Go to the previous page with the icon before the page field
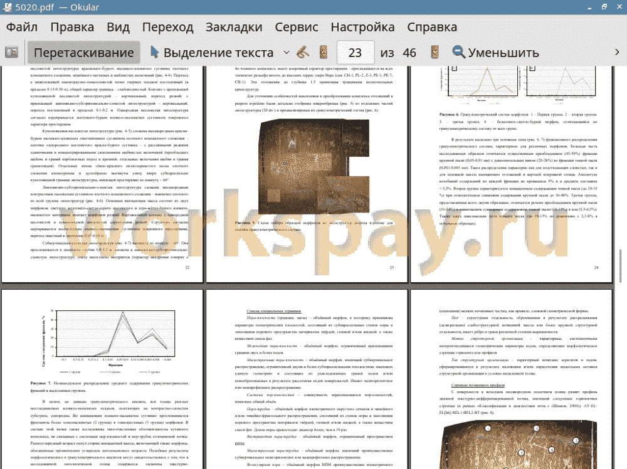The height and width of the screenshot is (469, 627). click(x=324, y=53)
